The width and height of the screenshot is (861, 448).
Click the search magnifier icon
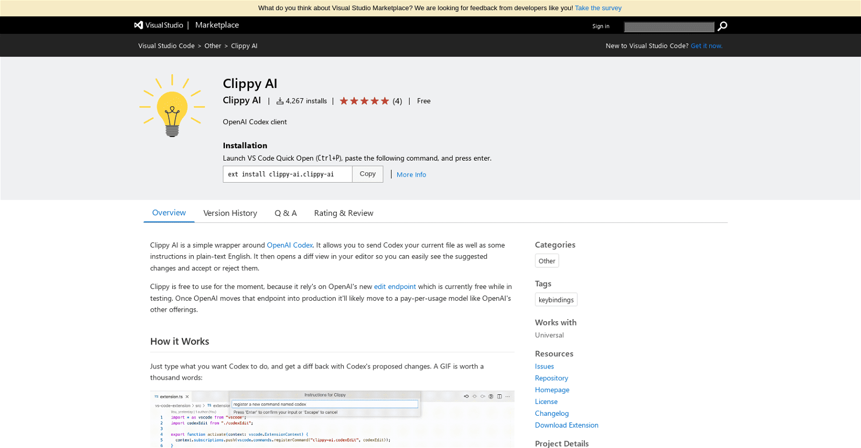(x=722, y=26)
